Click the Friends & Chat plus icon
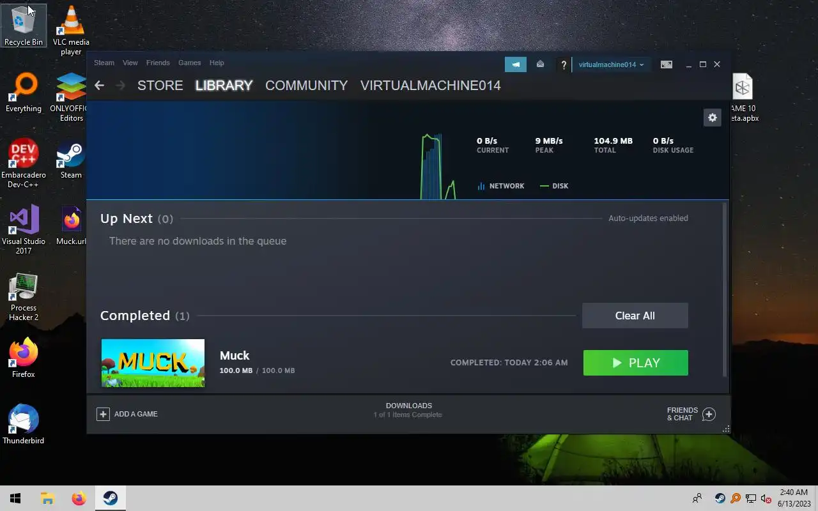This screenshot has height=511, width=818. pos(709,414)
